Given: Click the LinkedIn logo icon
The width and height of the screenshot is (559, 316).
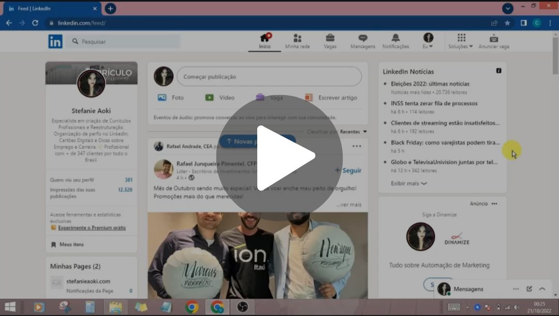Looking at the screenshot, I should click(55, 42).
